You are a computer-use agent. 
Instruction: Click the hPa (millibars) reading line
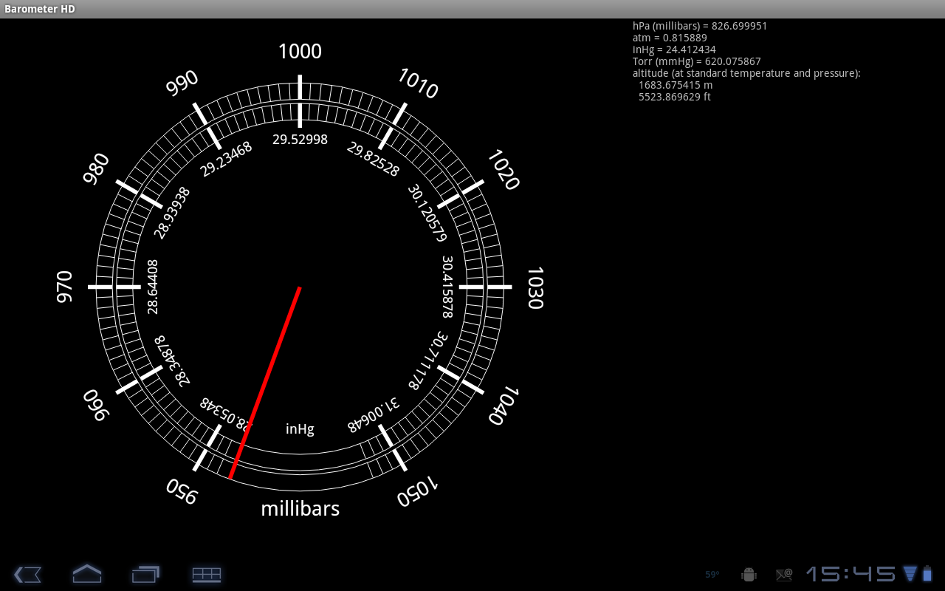699,26
